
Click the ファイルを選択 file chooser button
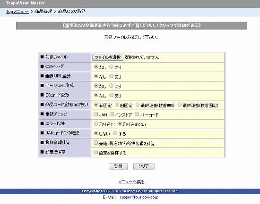pos(108,57)
